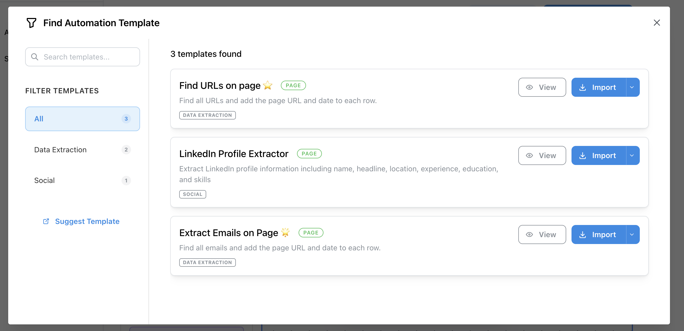Close the Find Automation Template dialog
The width and height of the screenshot is (684, 331).
[657, 23]
